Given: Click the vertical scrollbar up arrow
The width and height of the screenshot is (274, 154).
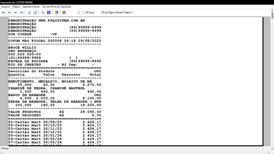Looking at the screenshot, I should (272, 11).
